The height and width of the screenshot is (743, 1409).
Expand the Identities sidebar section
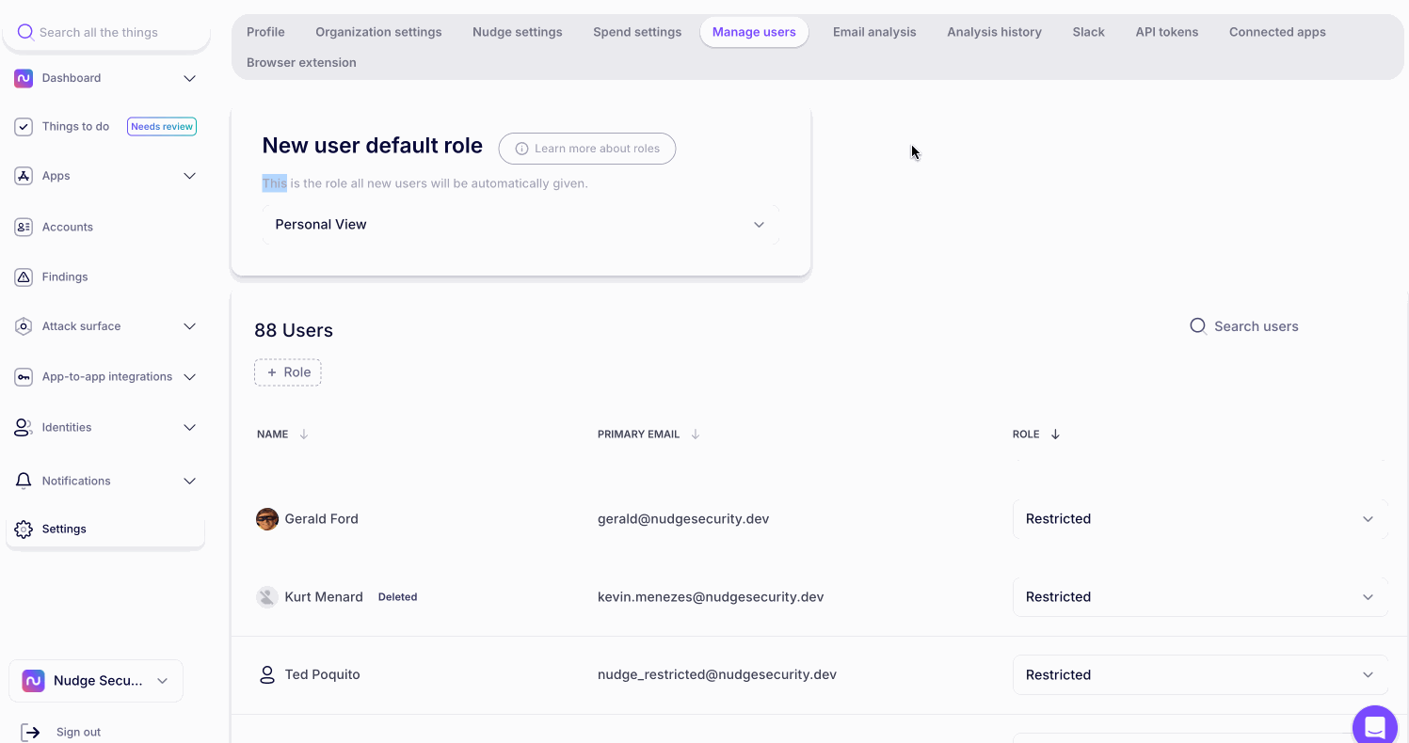pyautogui.click(x=189, y=428)
